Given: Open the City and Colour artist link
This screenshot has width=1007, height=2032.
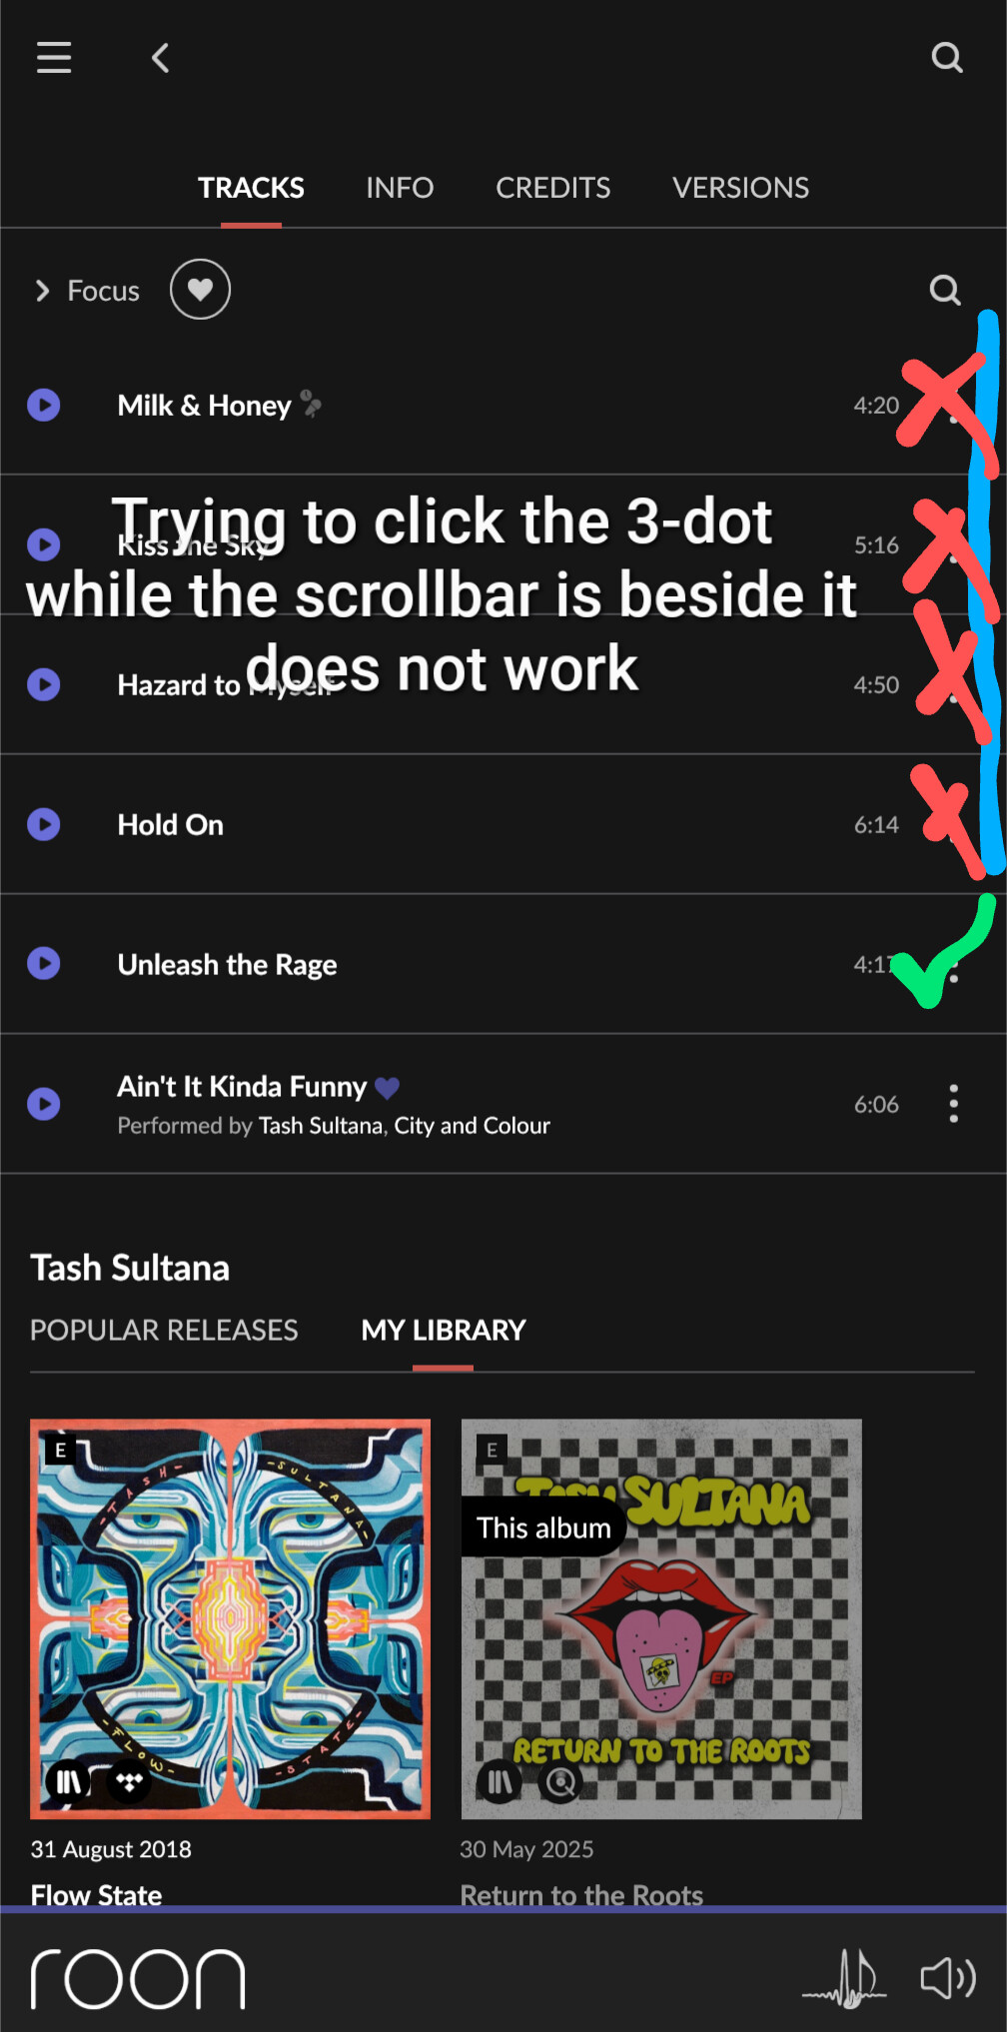Looking at the screenshot, I should [472, 1126].
